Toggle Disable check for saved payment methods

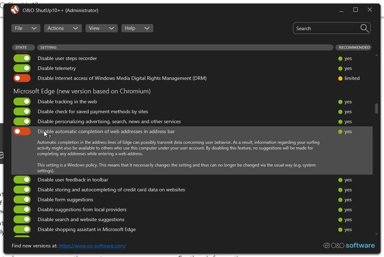pos(22,111)
